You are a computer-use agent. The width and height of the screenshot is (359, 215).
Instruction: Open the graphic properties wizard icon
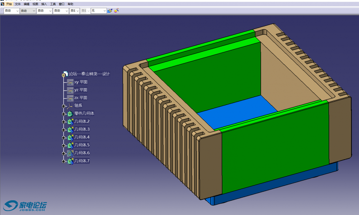tap(116, 11)
